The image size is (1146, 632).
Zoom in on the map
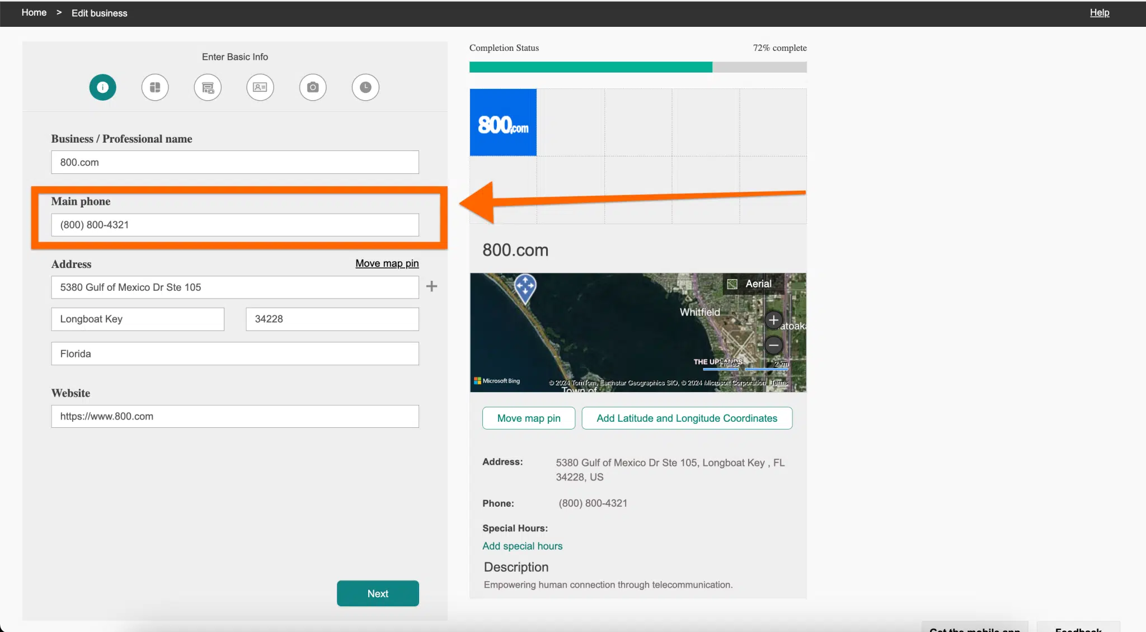[773, 320]
